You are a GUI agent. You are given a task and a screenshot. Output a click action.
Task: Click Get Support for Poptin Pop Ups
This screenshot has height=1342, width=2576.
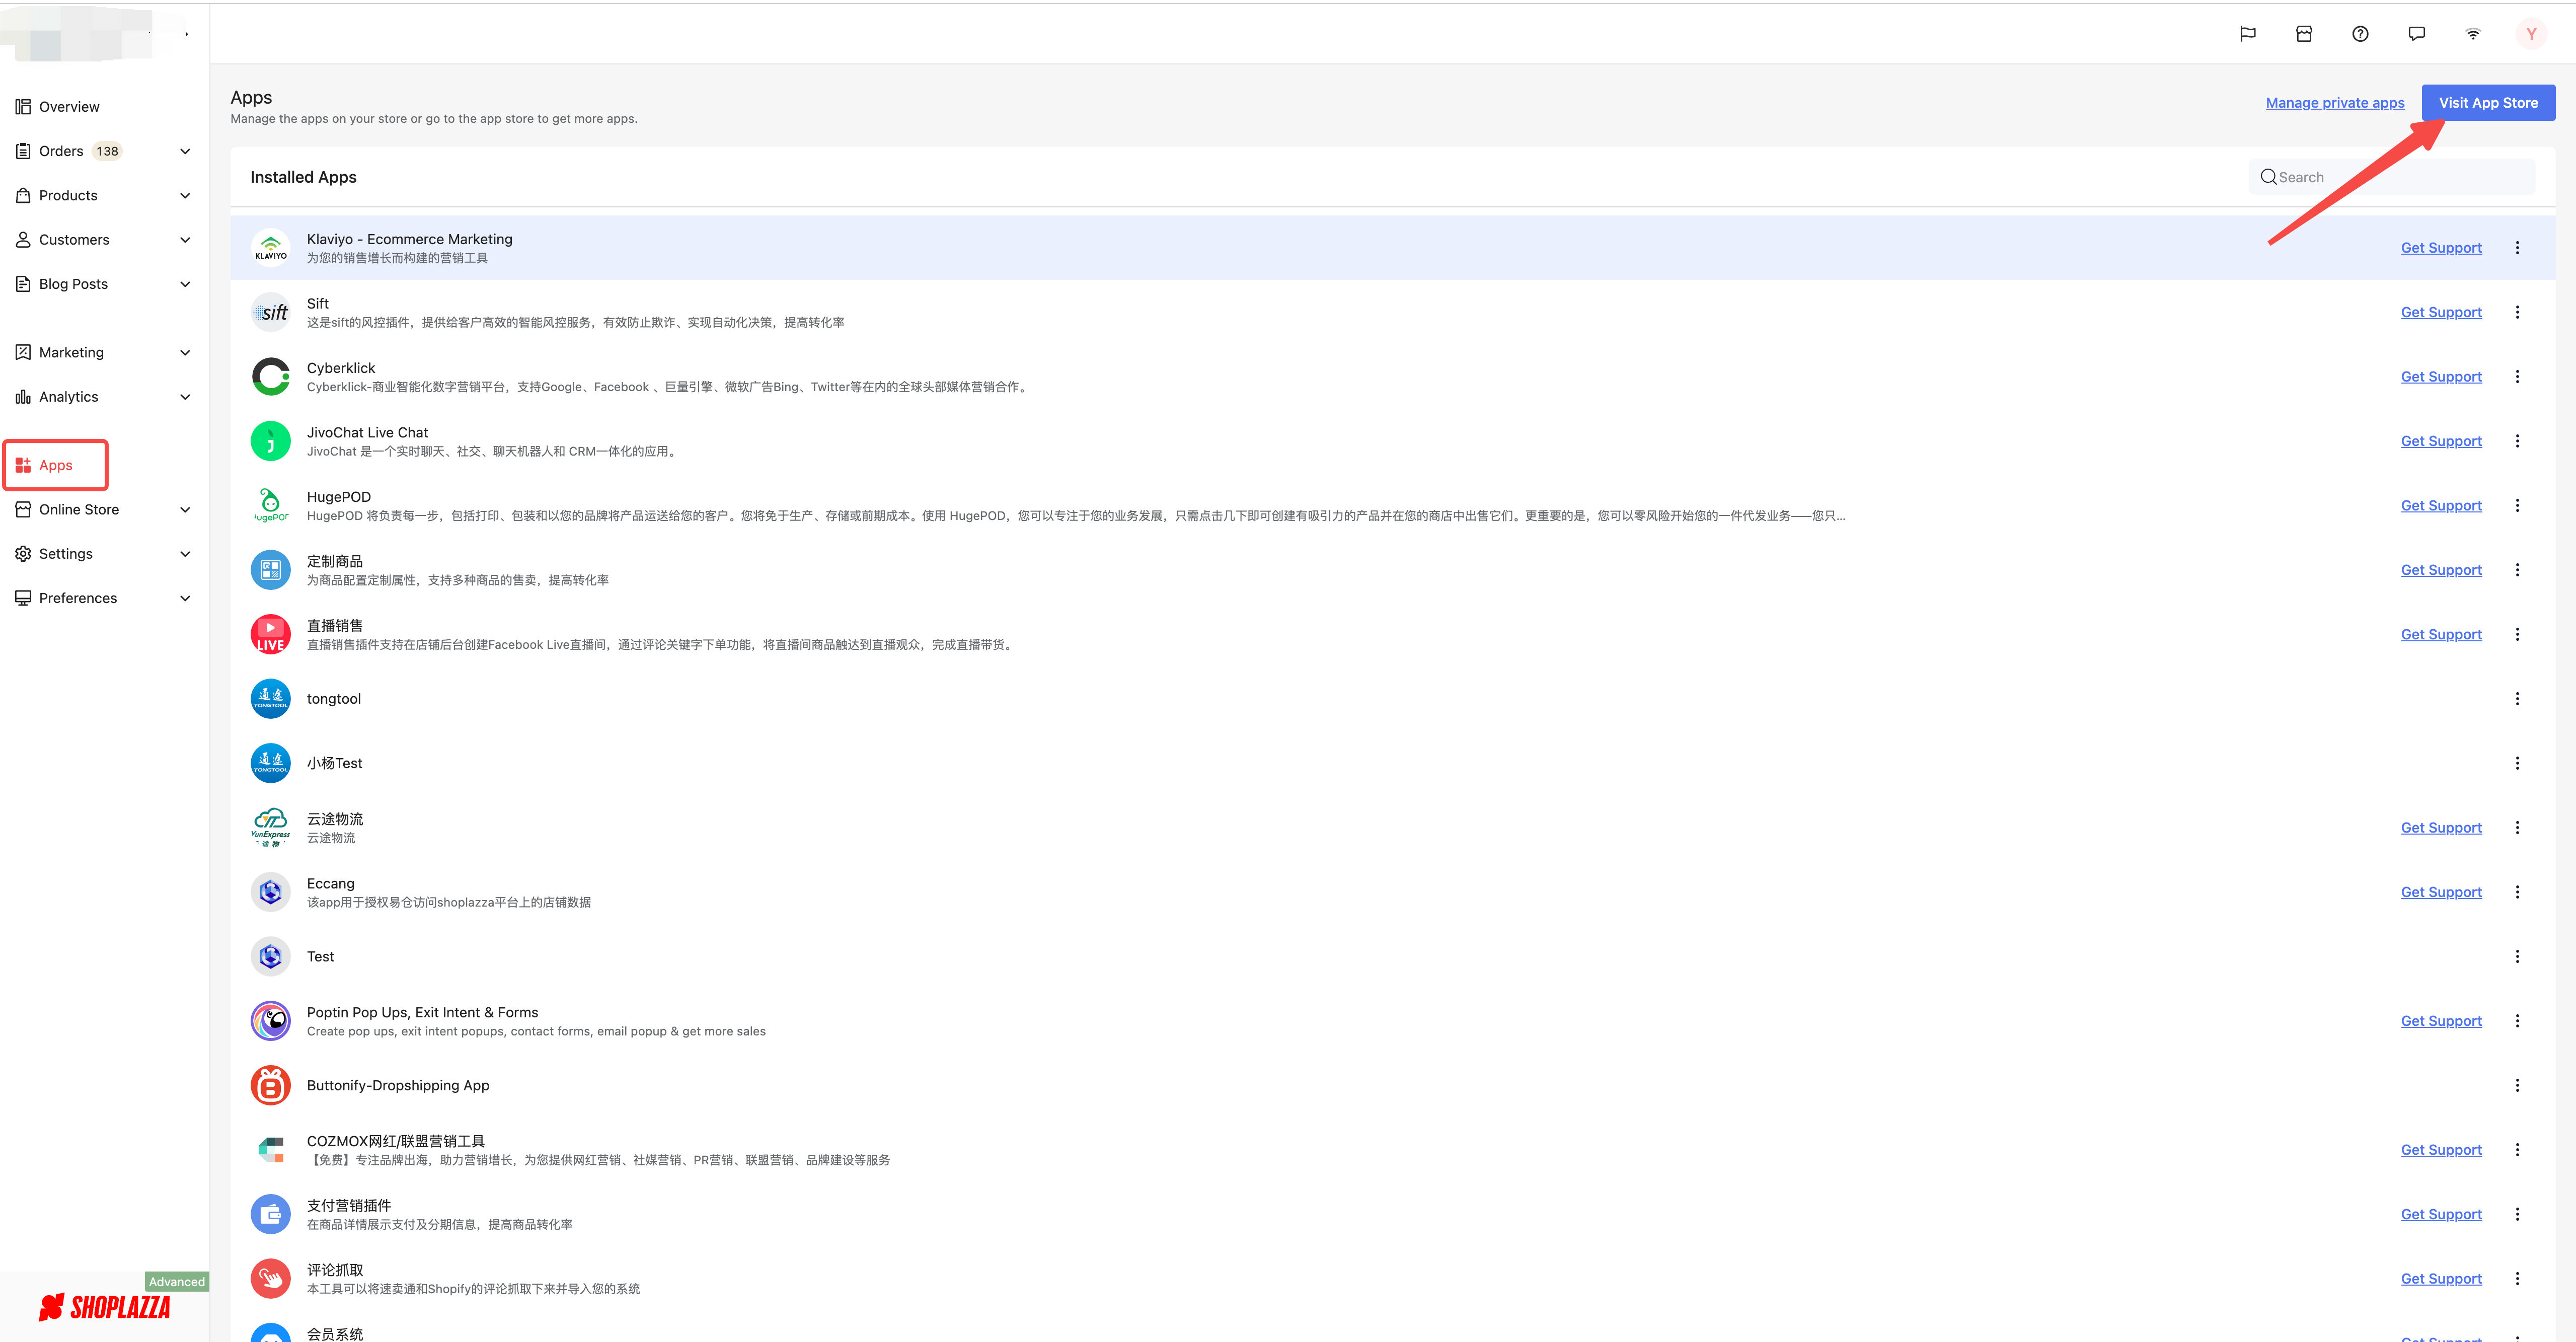(2441, 1021)
